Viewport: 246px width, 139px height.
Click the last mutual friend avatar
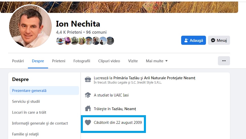tap(110, 41)
